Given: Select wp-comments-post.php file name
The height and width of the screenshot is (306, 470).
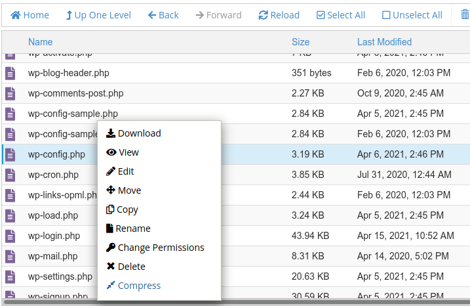Looking at the screenshot, I should [76, 93].
